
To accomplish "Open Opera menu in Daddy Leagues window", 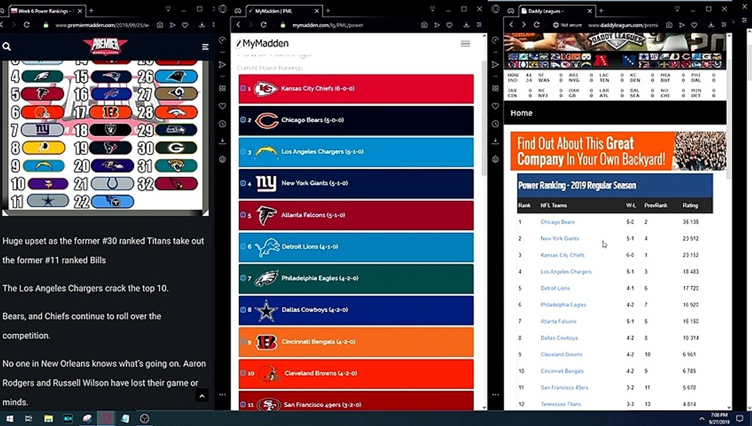I will click(x=495, y=9).
